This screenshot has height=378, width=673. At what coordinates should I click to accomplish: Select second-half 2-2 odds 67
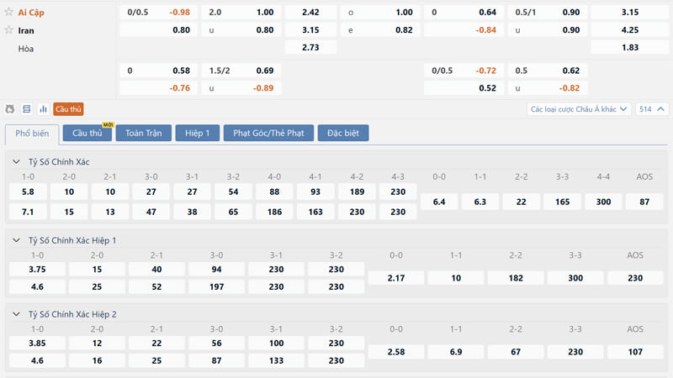516,352
